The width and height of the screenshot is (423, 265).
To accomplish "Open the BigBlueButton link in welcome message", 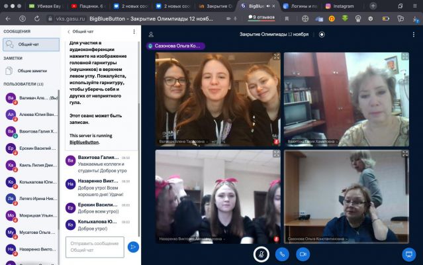I will tap(84, 142).
